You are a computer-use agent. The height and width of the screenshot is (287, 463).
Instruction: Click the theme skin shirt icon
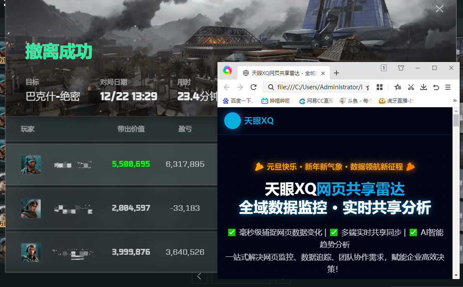point(401,67)
